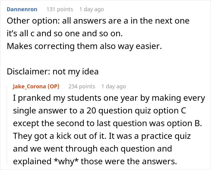211x170 pixels.
Task: Collapse the reply using the vertical thread line
Action: click(x=7, y=125)
